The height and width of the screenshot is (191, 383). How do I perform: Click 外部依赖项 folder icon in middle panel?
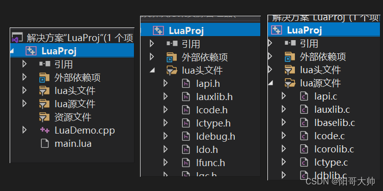(172, 57)
